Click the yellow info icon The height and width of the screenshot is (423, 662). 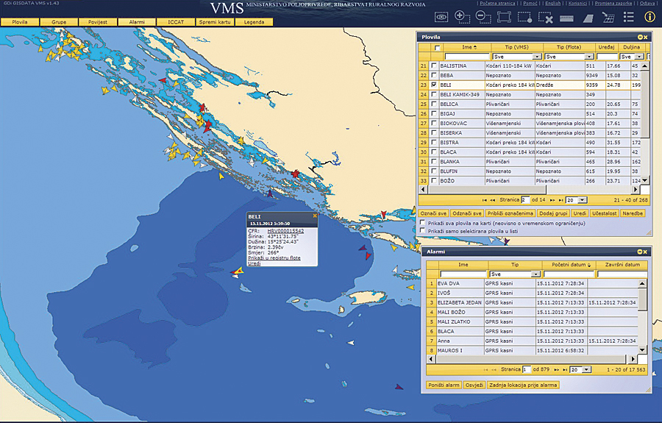pyautogui.click(x=649, y=16)
